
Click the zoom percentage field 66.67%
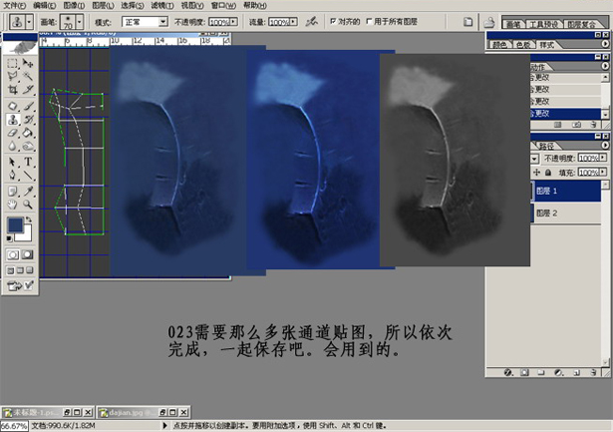(x=14, y=426)
